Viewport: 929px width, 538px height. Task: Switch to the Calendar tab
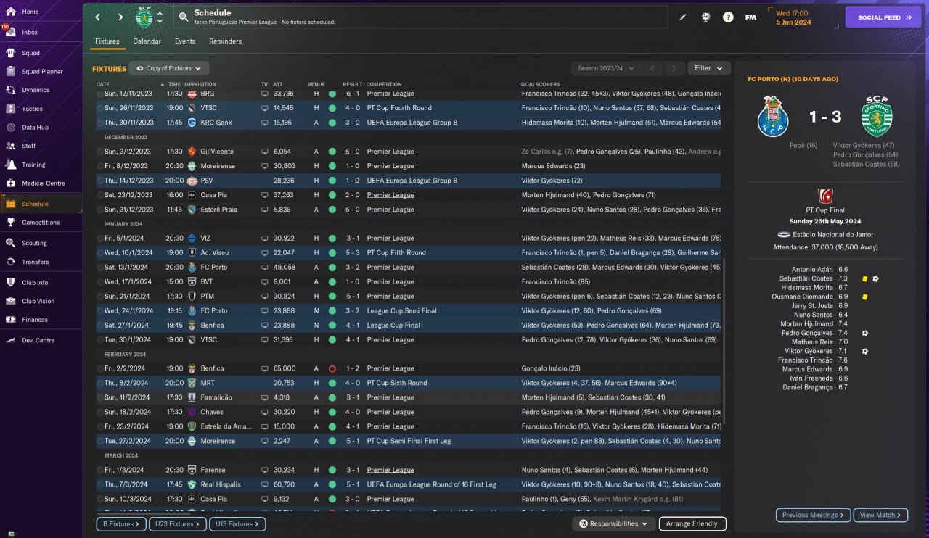tap(147, 41)
